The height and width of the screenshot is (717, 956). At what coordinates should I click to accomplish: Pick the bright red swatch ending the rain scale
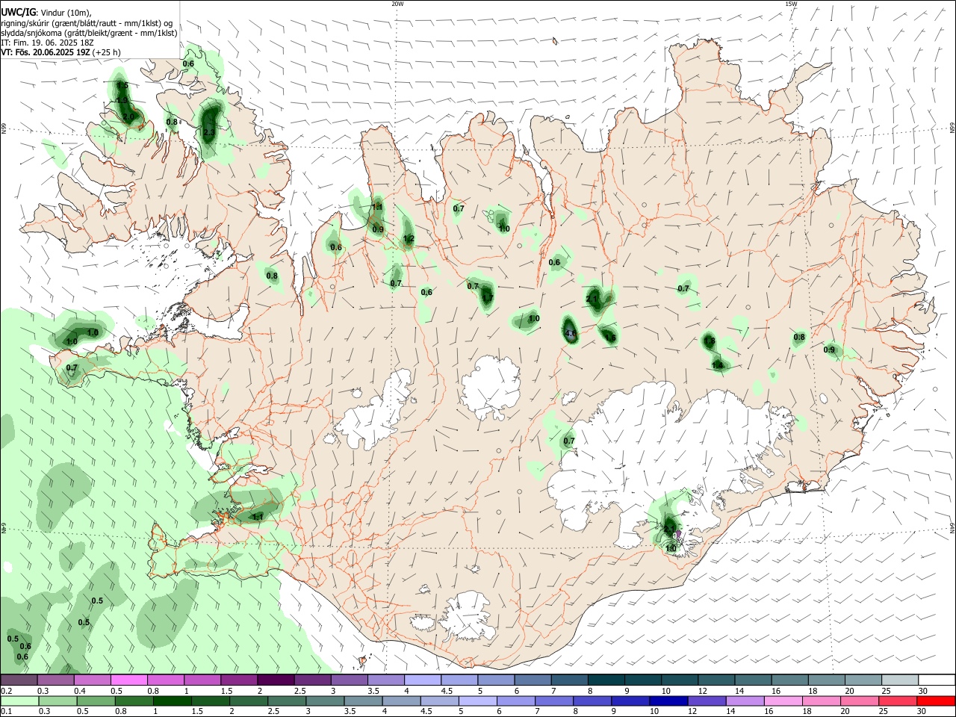[936, 701]
